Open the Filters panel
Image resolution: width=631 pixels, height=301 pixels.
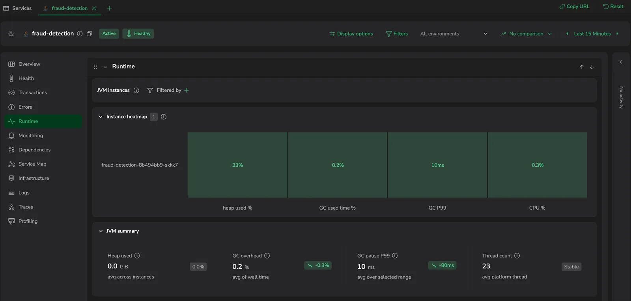point(397,33)
